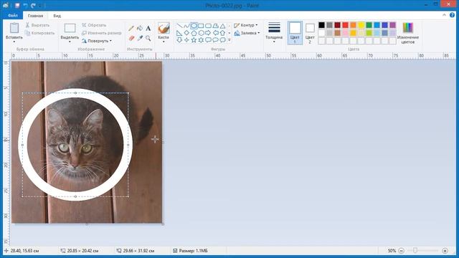This screenshot has height=258, width=459.
Task: Choose the straight Line shape
Action: 179,26
